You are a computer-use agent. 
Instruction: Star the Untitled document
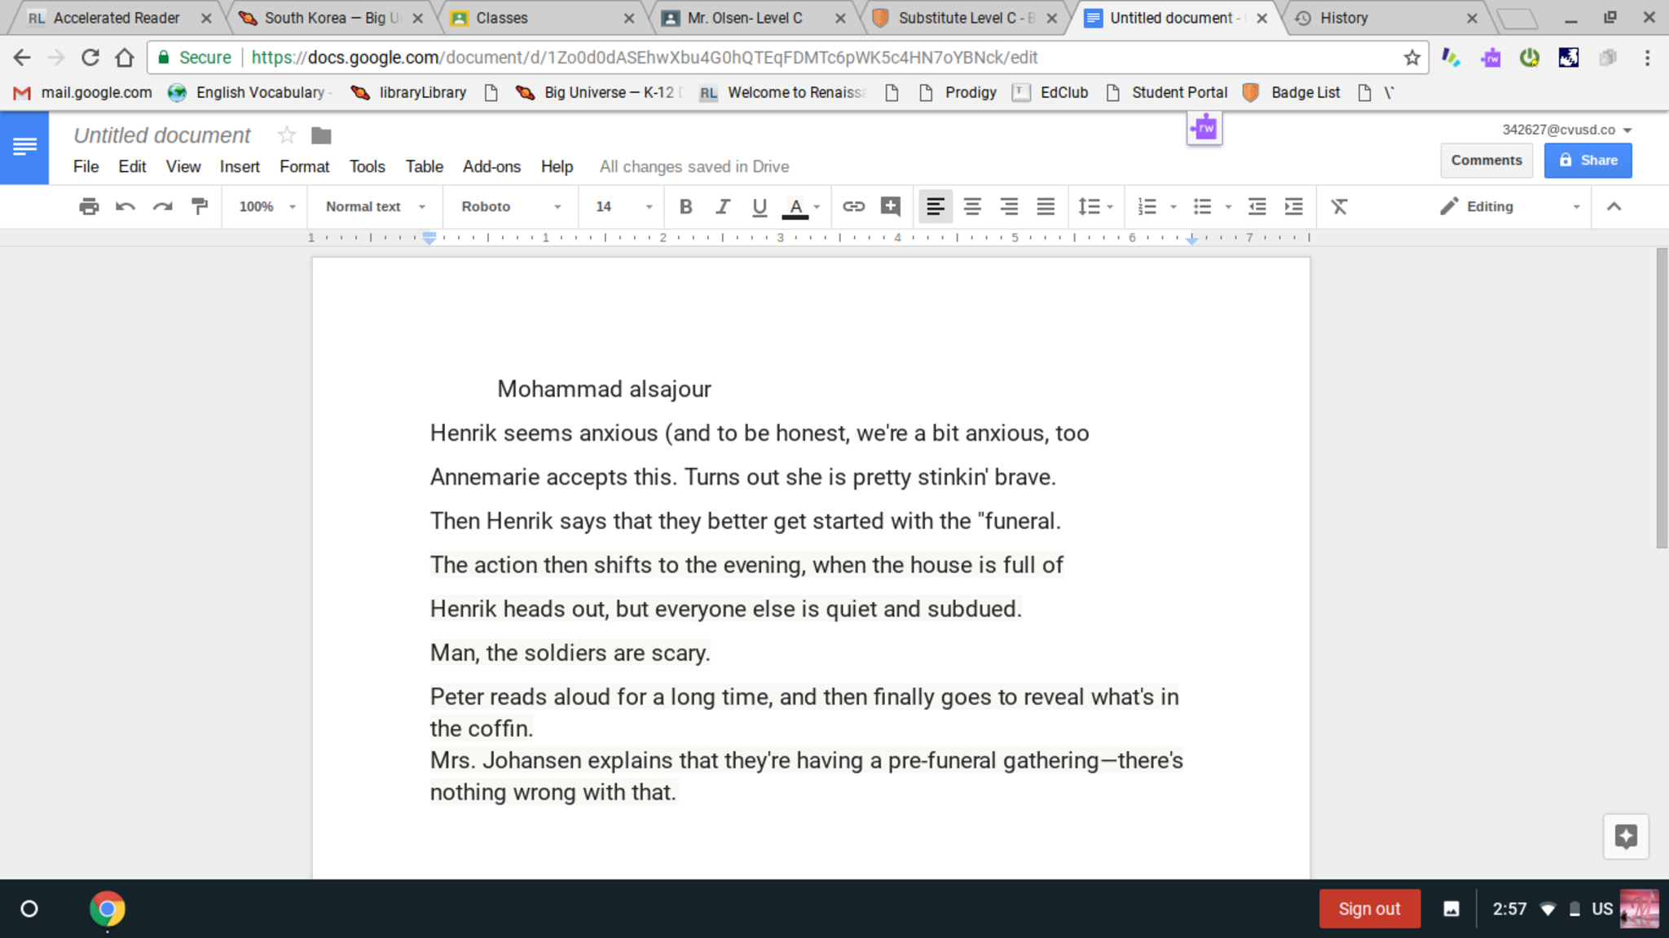coord(286,135)
